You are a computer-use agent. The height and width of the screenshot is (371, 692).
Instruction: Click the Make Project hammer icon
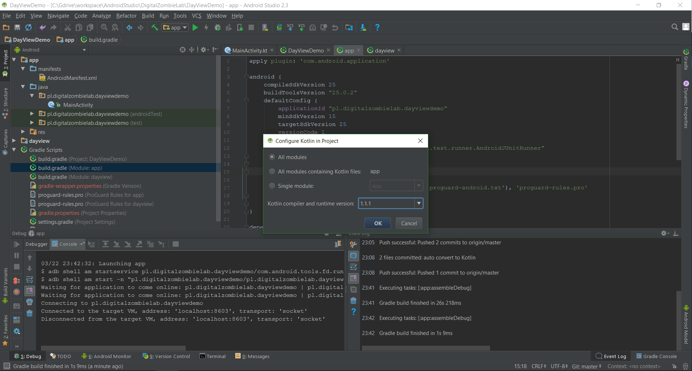pos(155,27)
